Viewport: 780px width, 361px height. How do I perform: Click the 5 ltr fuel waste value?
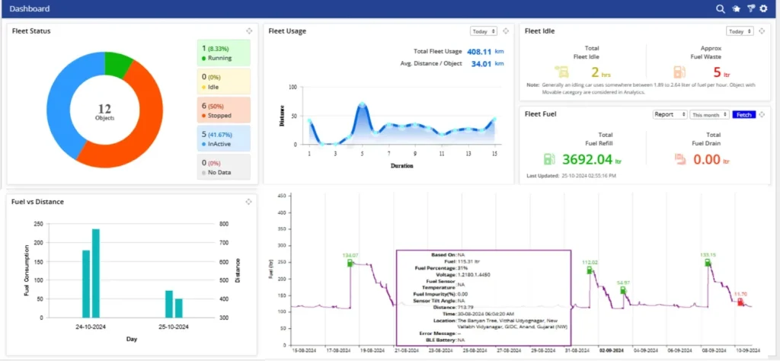722,73
